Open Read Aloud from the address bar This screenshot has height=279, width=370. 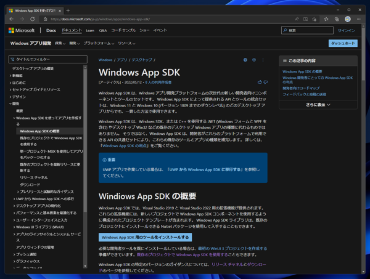click(x=297, y=19)
